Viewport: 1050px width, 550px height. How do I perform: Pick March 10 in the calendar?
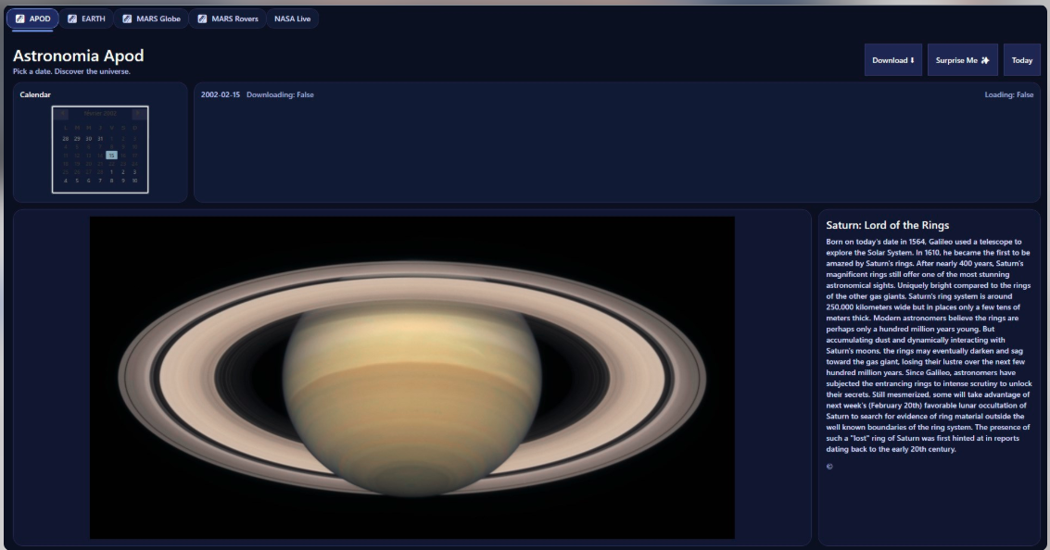click(134, 181)
